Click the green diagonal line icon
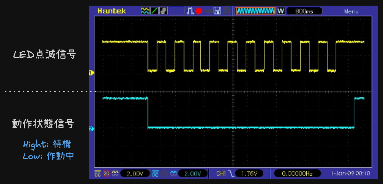 (154, 11)
